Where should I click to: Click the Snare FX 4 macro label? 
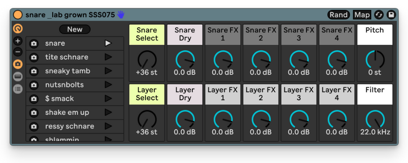(337, 34)
